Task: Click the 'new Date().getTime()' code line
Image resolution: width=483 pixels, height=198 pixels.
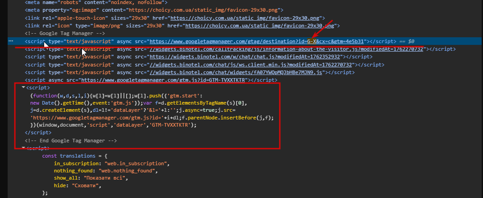Action: [139, 102]
